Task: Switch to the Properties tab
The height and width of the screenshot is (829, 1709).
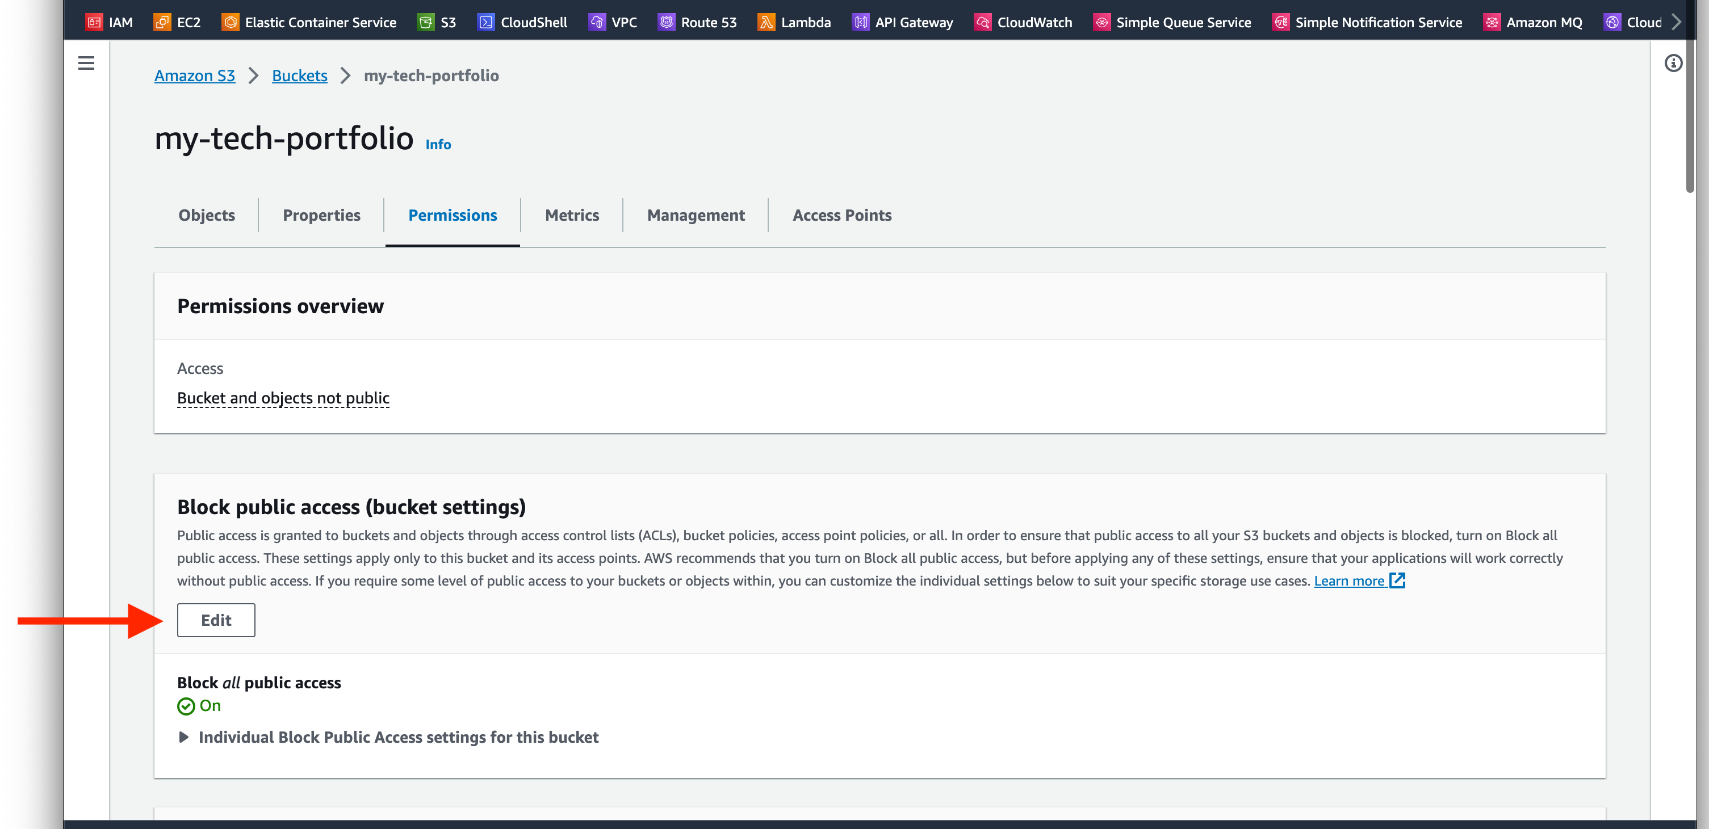Action: point(322,215)
